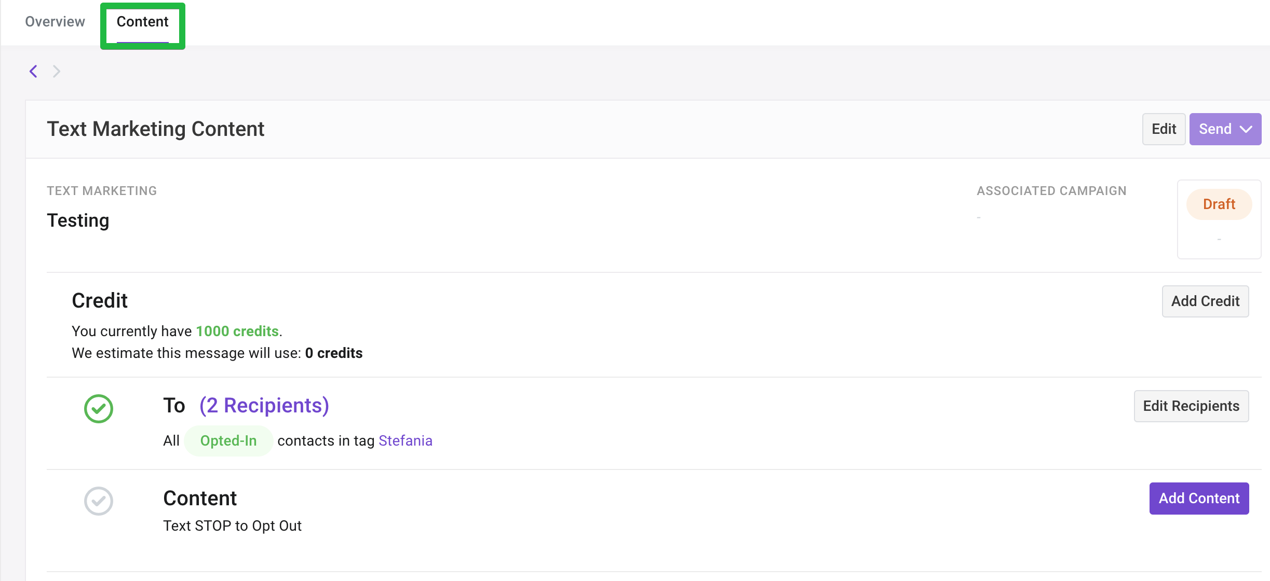This screenshot has width=1270, height=581.
Task: Click the 1000 credits green text
Action: tap(237, 331)
